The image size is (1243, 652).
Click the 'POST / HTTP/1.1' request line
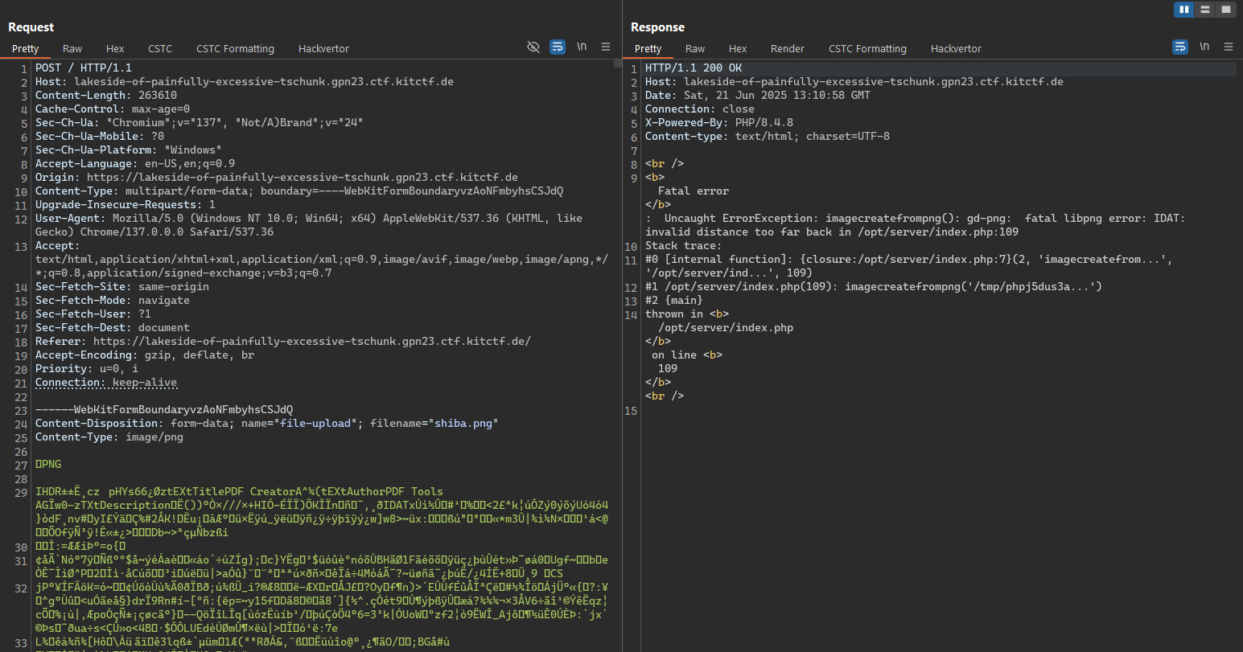[x=84, y=68]
